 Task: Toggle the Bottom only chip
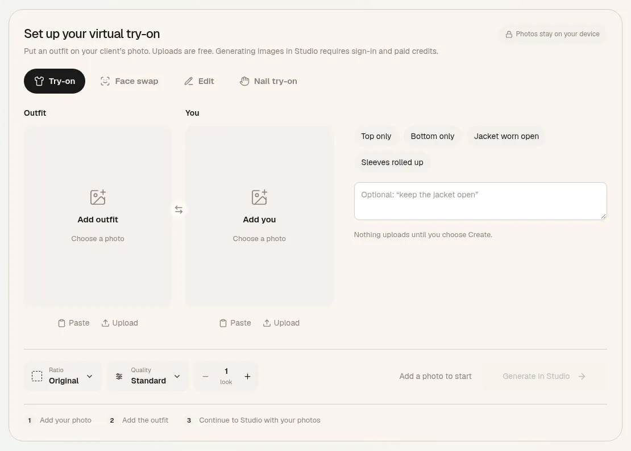tap(433, 136)
